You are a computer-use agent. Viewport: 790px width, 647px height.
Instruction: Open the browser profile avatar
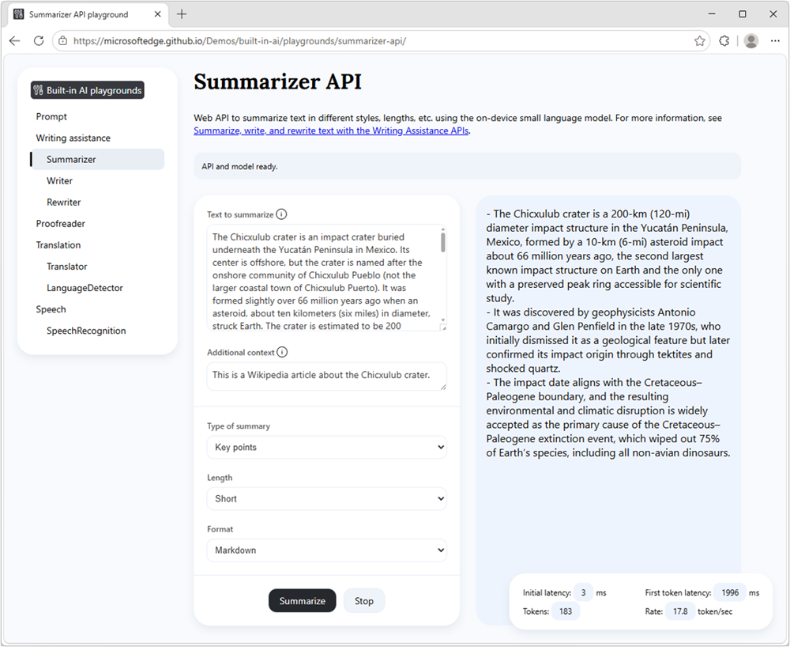pos(750,41)
